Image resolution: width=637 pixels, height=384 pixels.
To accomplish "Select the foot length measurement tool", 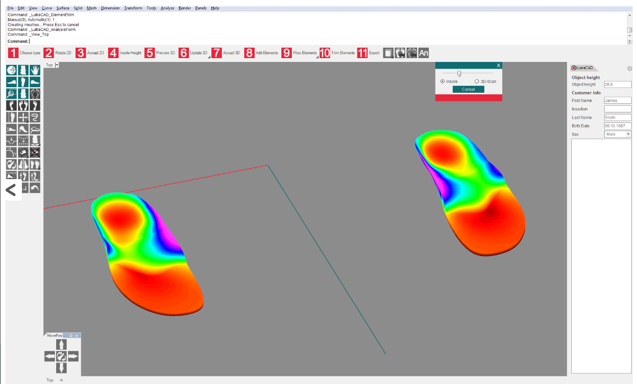I will 11,117.
